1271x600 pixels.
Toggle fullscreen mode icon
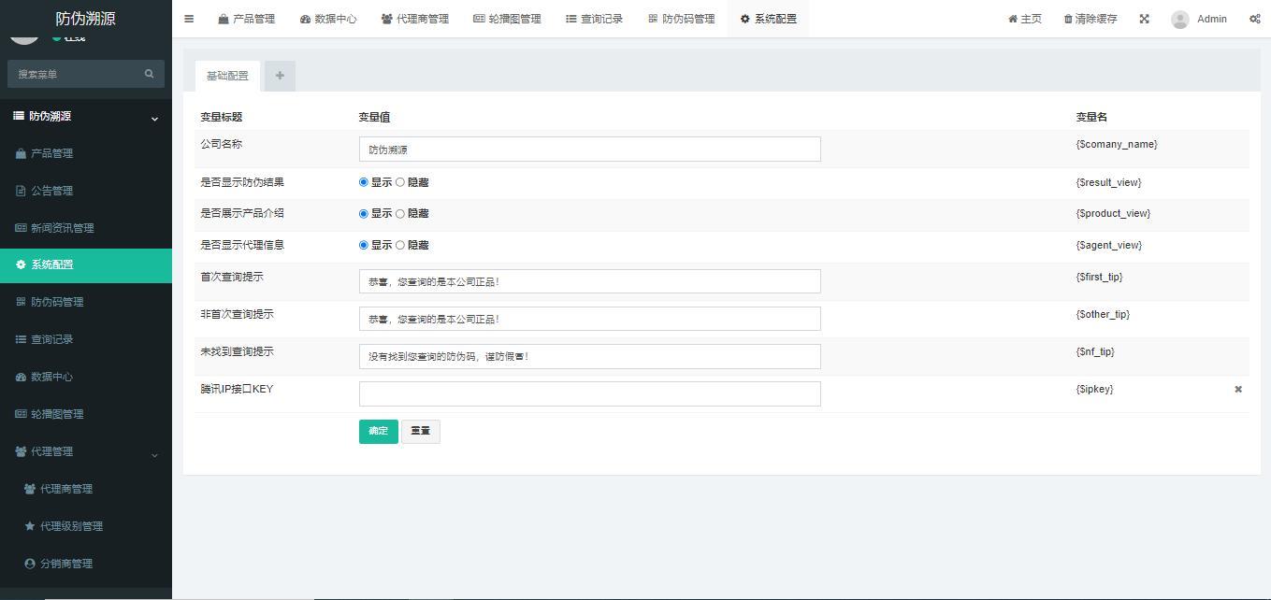click(1144, 19)
